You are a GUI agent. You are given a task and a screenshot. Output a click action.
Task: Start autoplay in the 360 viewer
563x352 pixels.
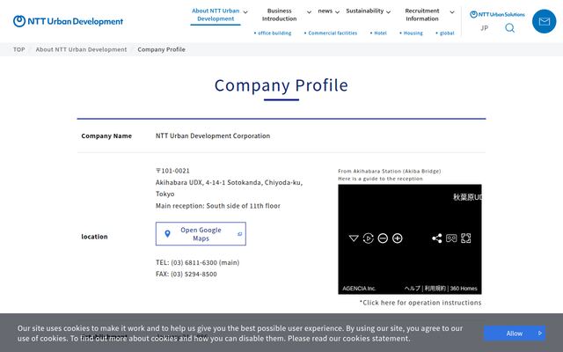pos(368,238)
